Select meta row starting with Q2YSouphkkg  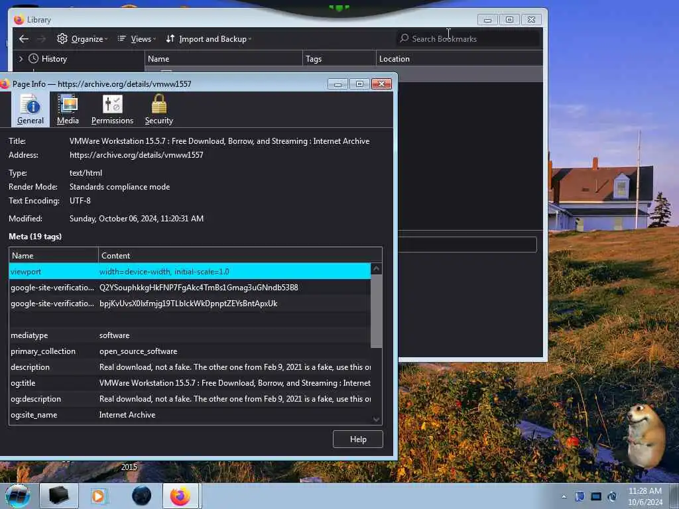(190, 288)
